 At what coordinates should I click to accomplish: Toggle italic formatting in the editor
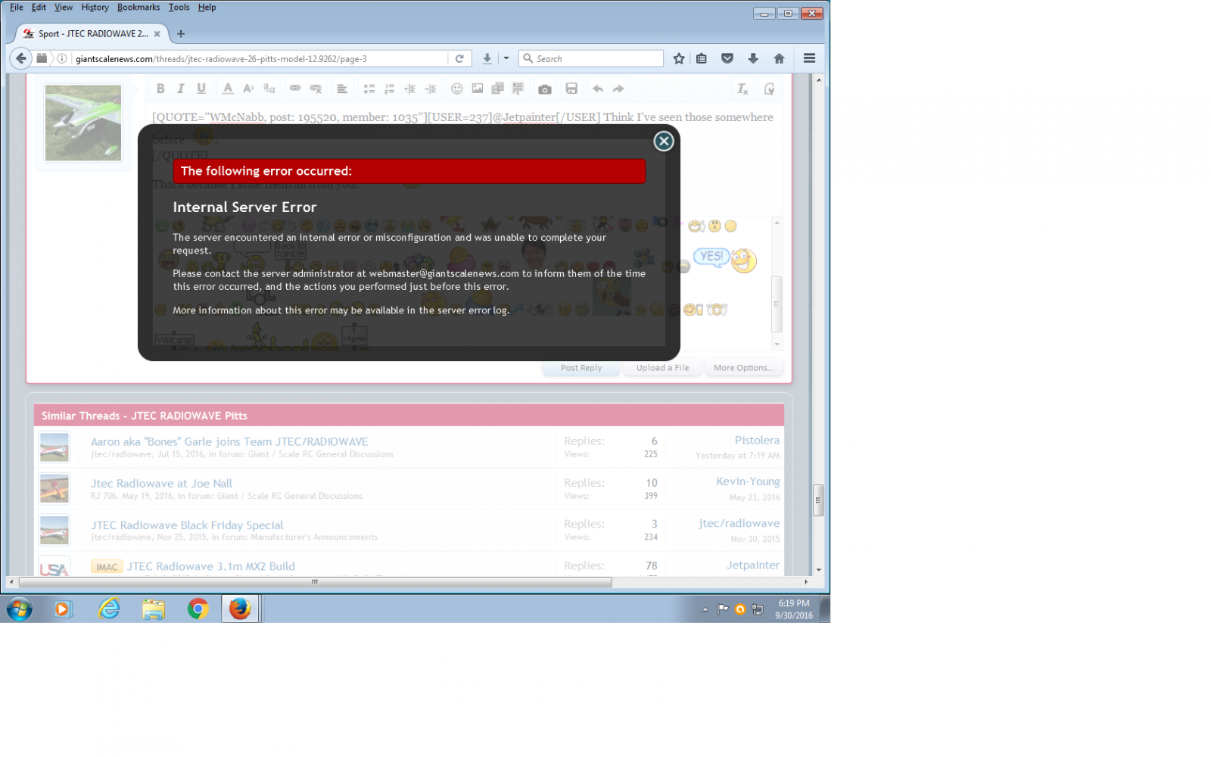181,89
